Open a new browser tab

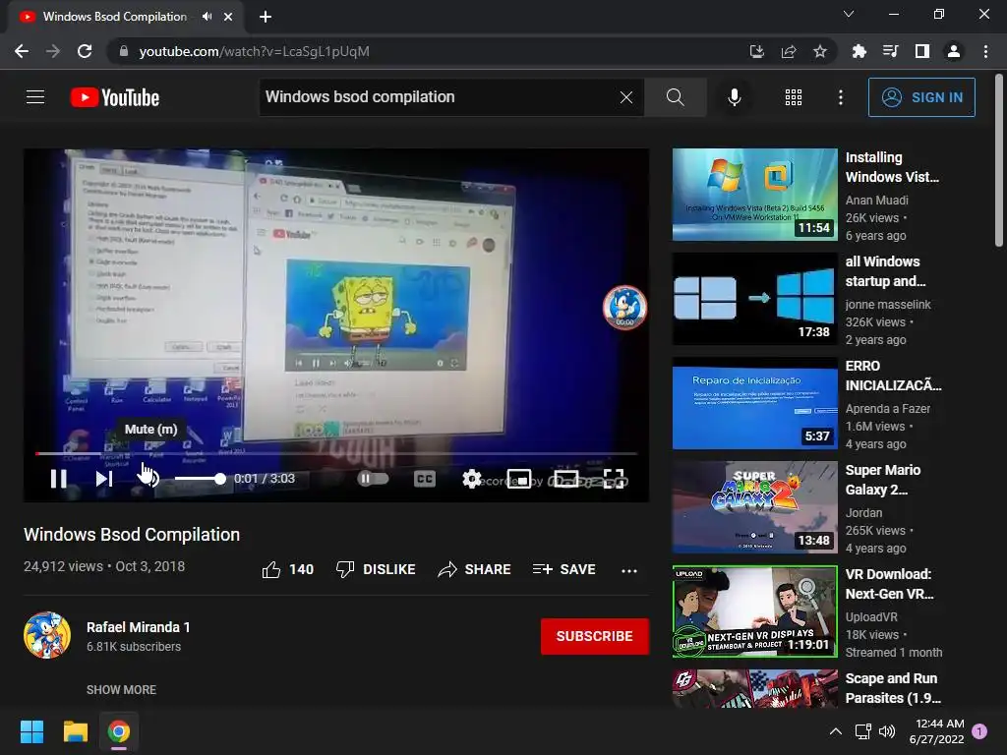(x=266, y=17)
